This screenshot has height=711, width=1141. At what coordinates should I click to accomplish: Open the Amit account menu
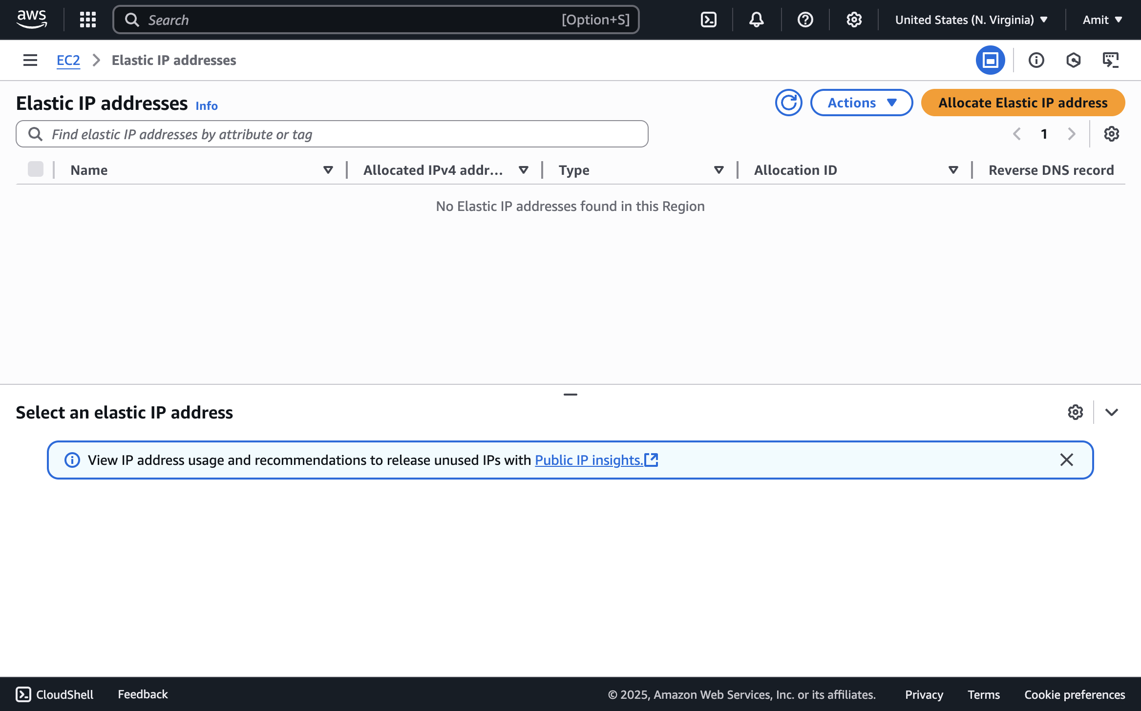1102,20
